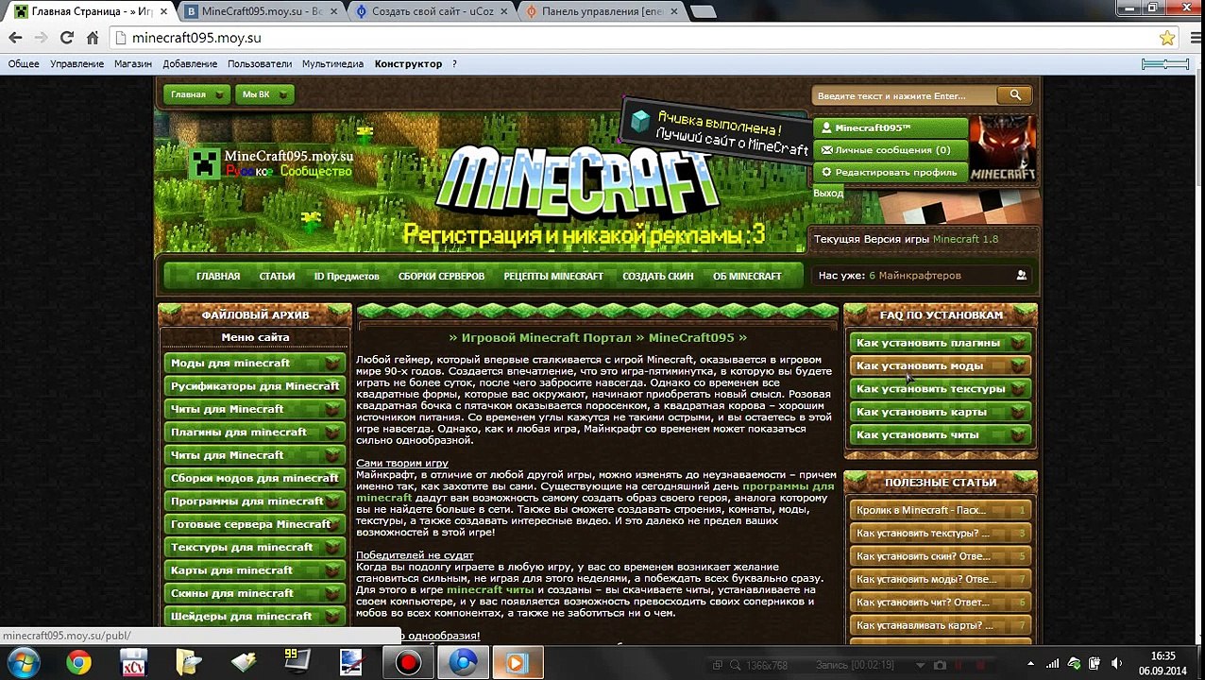The width and height of the screenshot is (1205, 680).
Task: Open the Пользователи admin menu
Action: coord(260,64)
